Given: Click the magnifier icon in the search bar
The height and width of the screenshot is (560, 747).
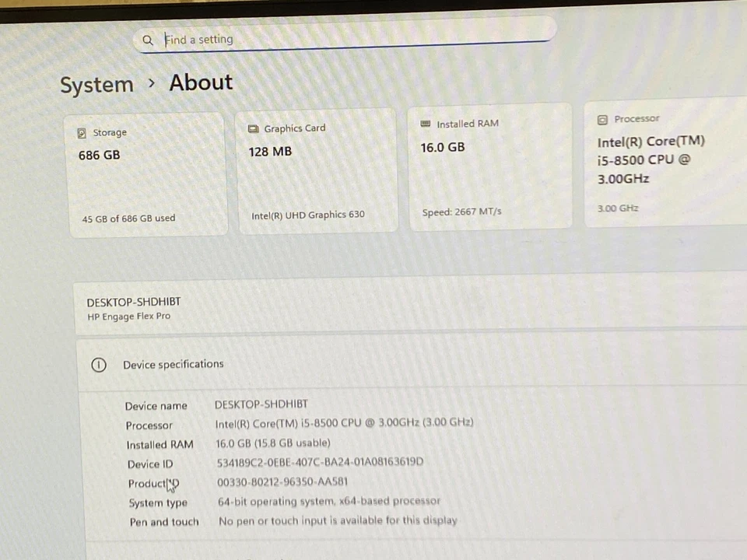Looking at the screenshot, I should point(148,39).
